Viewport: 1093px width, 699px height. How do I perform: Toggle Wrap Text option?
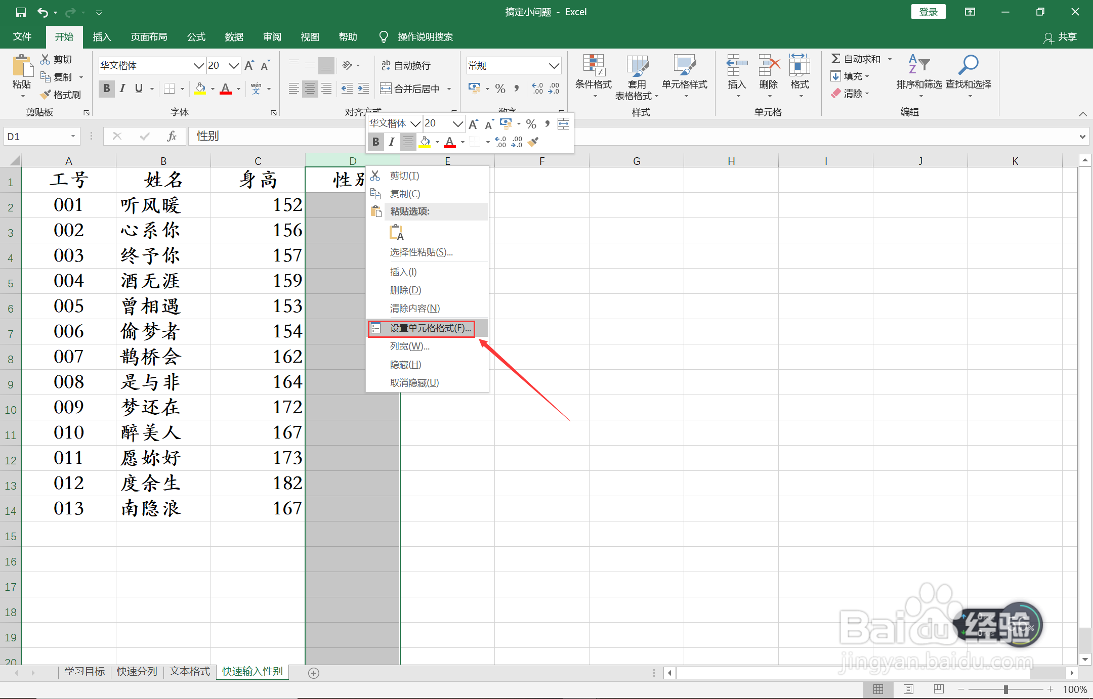point(406,65)
